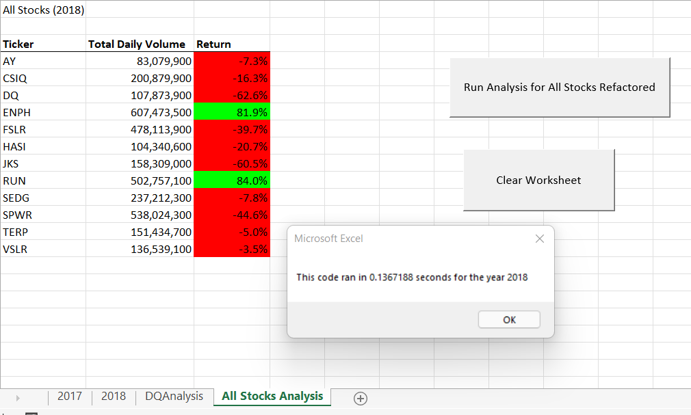The image size is (691, 415).
Task: Select the Ticker header cell
Action: [x=43, y=44]
